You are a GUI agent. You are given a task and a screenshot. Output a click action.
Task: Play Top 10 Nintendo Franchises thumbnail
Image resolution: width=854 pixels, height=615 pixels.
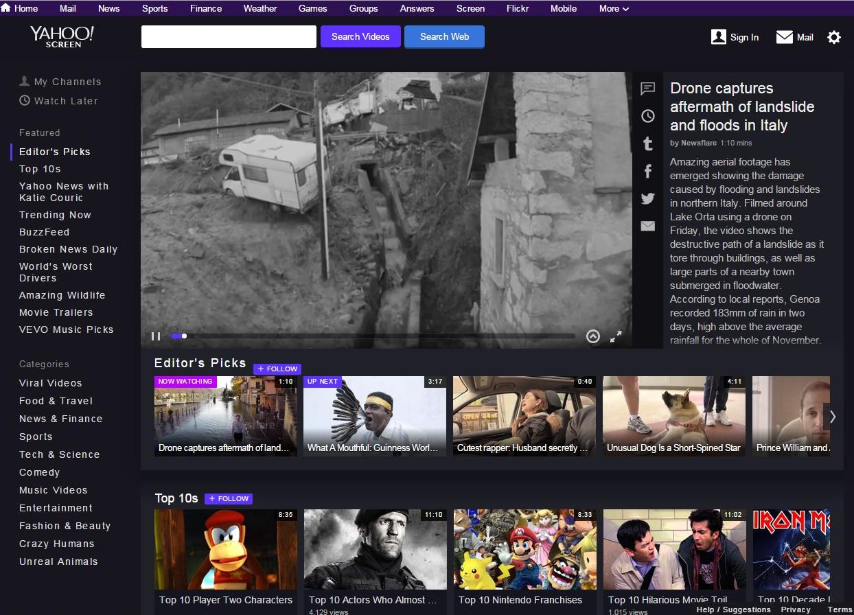[x=525, y=549]
